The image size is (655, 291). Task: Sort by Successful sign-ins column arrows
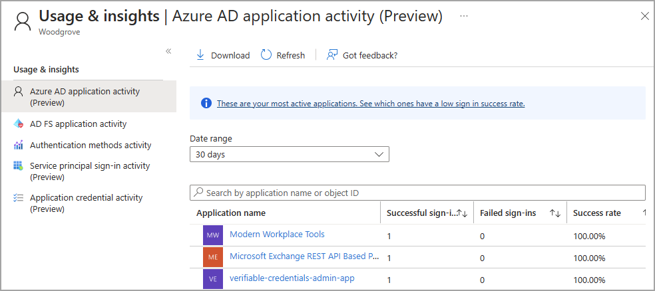coord(463,213)
